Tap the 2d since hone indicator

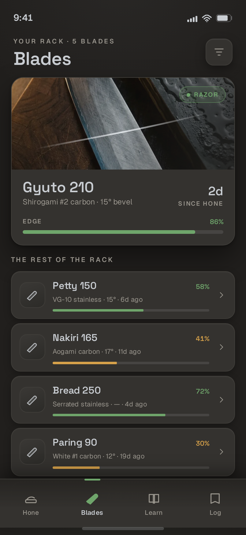tap(200, 196)
